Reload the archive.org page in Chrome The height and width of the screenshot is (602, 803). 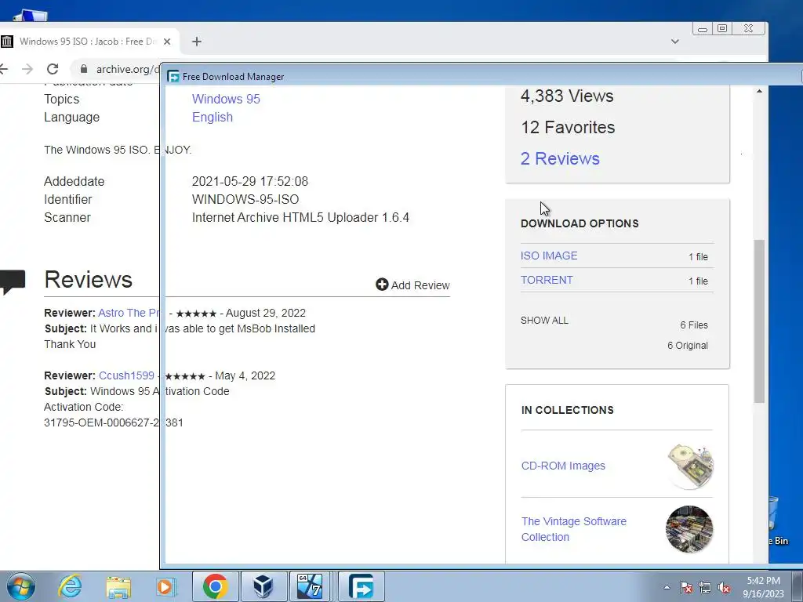point(53,69)
